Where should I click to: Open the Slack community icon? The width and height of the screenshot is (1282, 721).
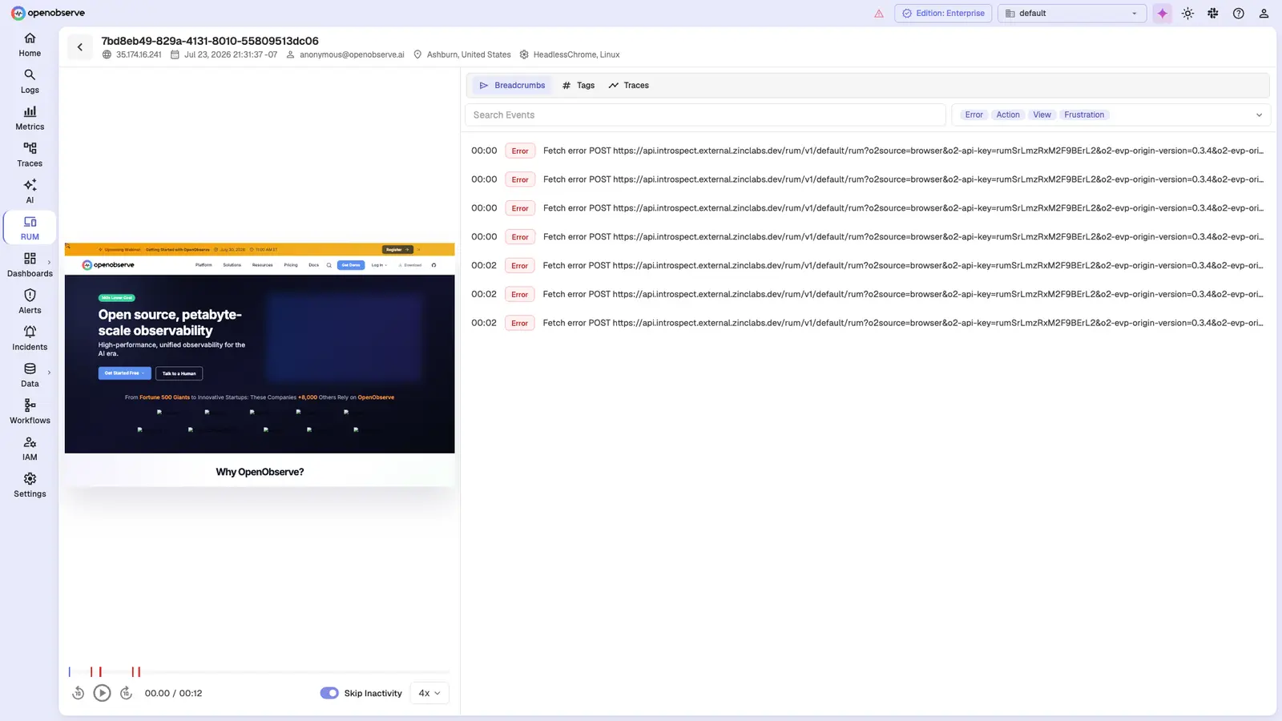point(1213,14)
